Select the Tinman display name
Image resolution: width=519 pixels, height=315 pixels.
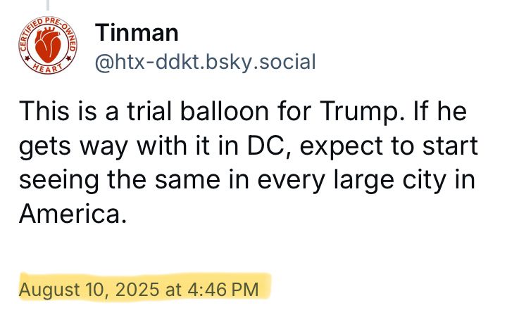(x=137, y=33)
